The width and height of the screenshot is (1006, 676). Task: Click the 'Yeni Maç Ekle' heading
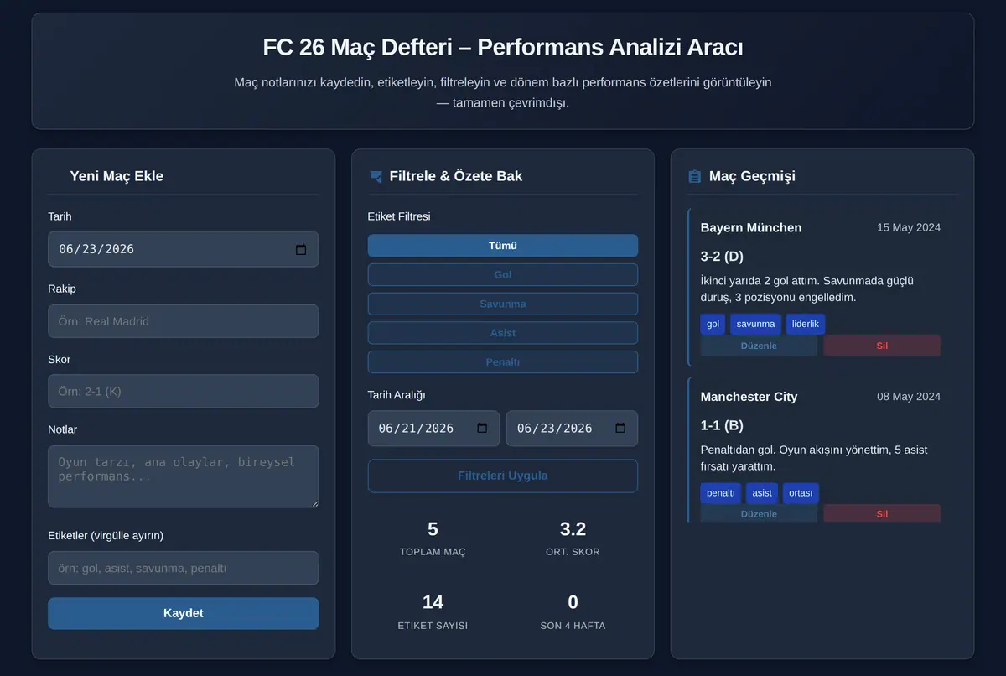tap(117, 176)
